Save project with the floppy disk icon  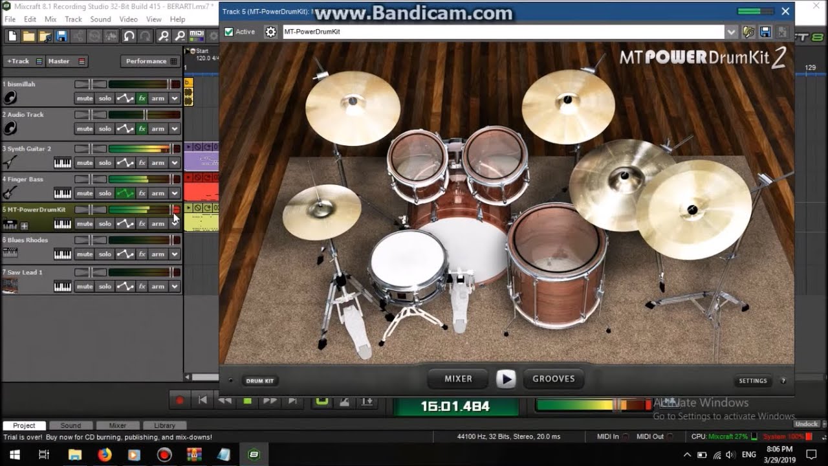61,36
